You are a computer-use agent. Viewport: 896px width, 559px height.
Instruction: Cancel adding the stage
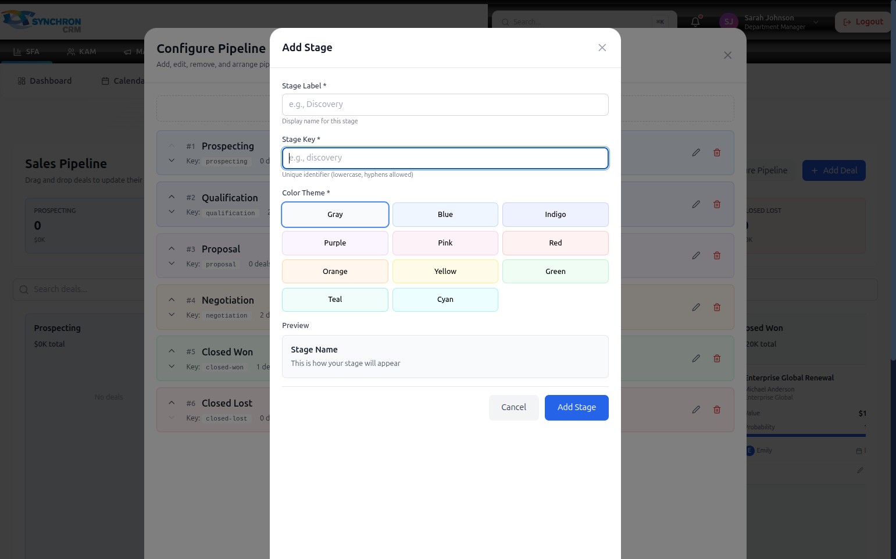(514, 407)
